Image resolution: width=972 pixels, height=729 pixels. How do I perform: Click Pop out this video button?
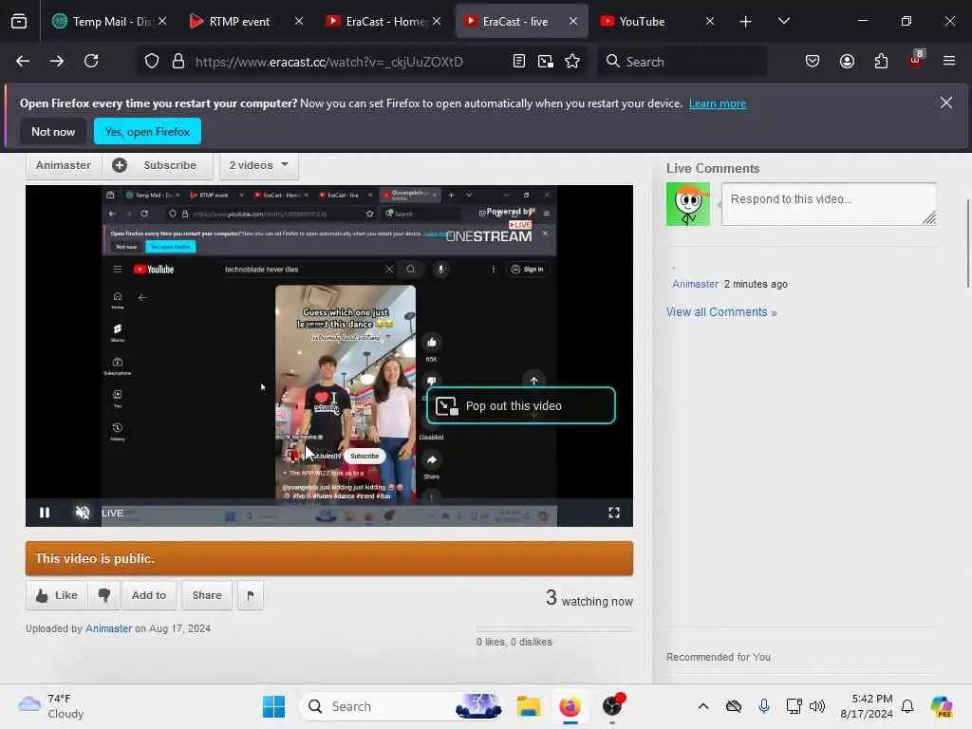pyautogui.click(x=521, y=406)
